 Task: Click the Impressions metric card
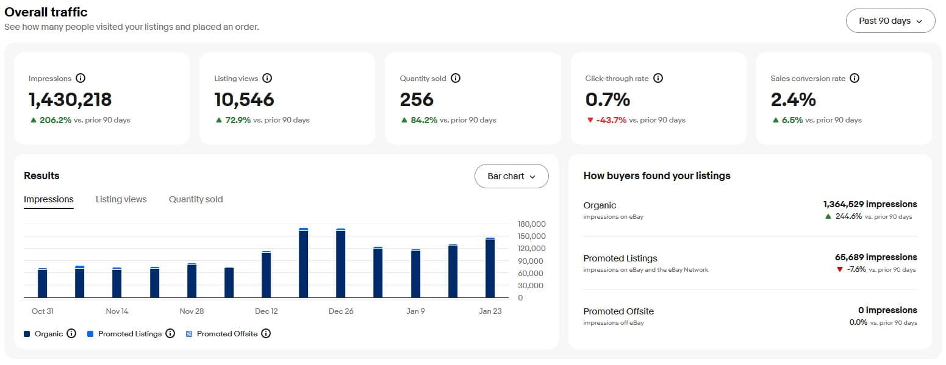click(x=101, y=97)
